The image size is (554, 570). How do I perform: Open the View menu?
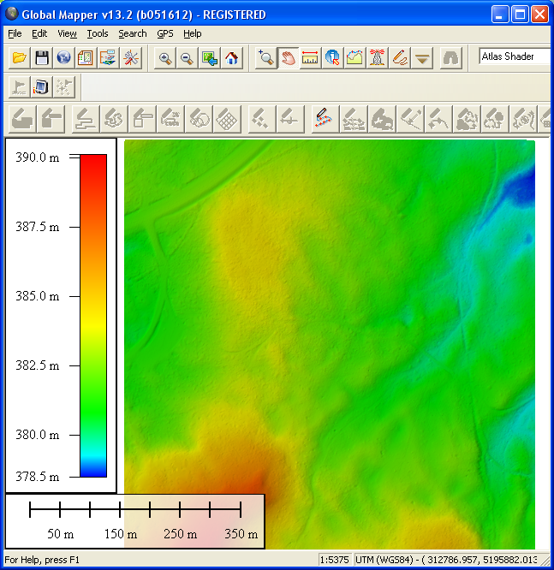(x=67, y=34)
